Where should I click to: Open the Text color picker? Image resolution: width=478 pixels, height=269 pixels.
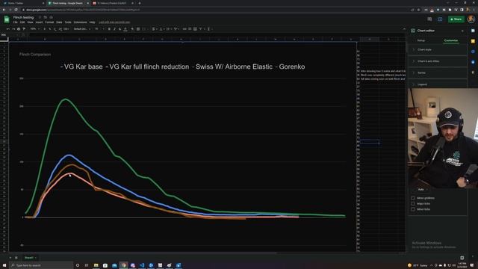coord(125,29)
